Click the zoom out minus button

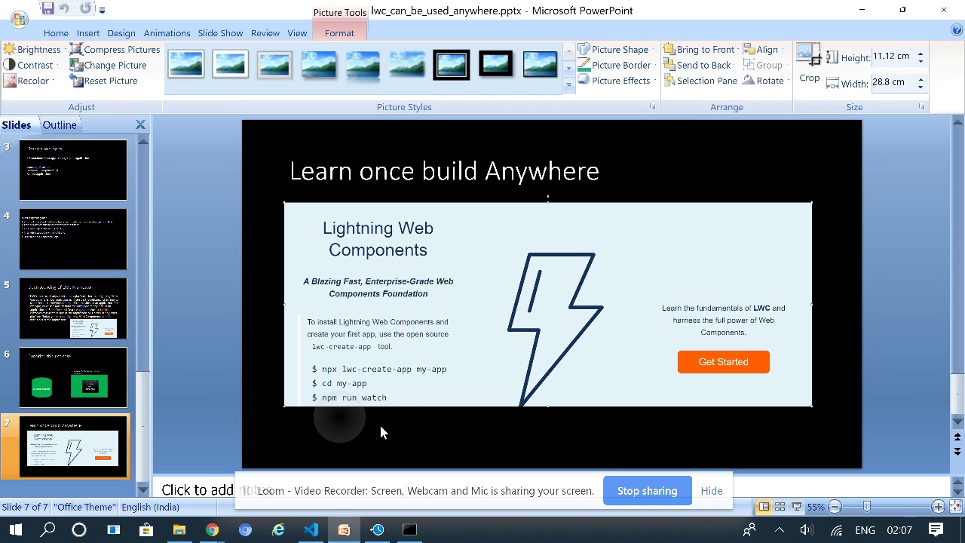(x=835, y=507)
